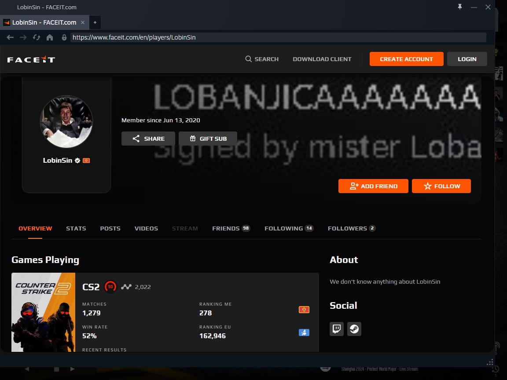View the FOLLOWERS 2 tab

click(x=352, y=228)
